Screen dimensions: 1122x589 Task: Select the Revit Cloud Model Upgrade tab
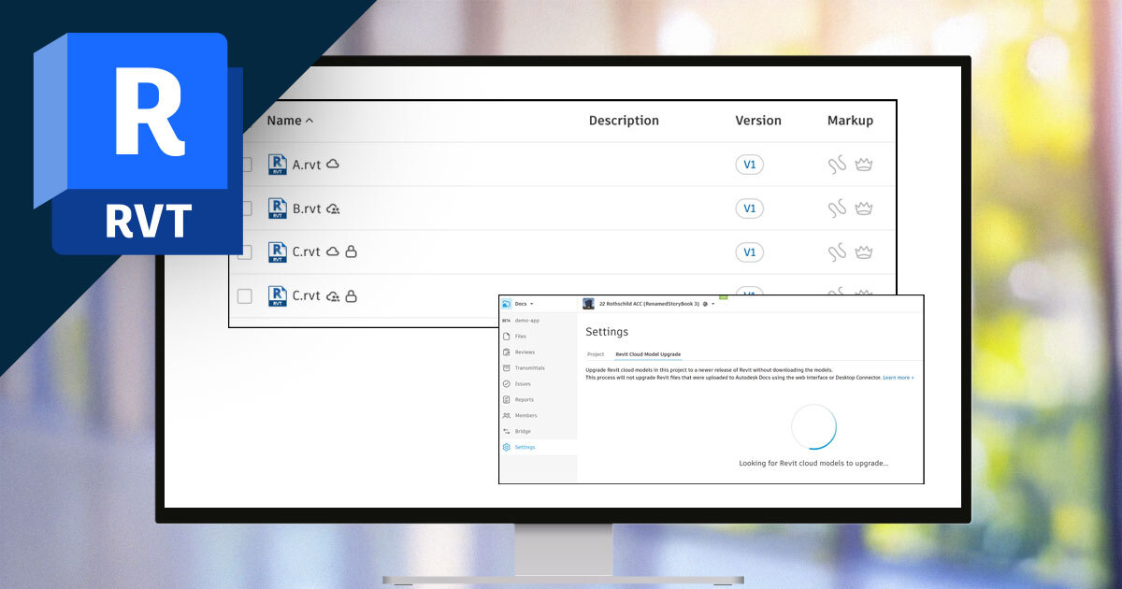(648, 354)
